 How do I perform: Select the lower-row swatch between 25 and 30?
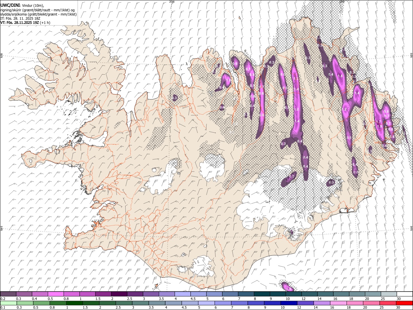pos(388,303)
